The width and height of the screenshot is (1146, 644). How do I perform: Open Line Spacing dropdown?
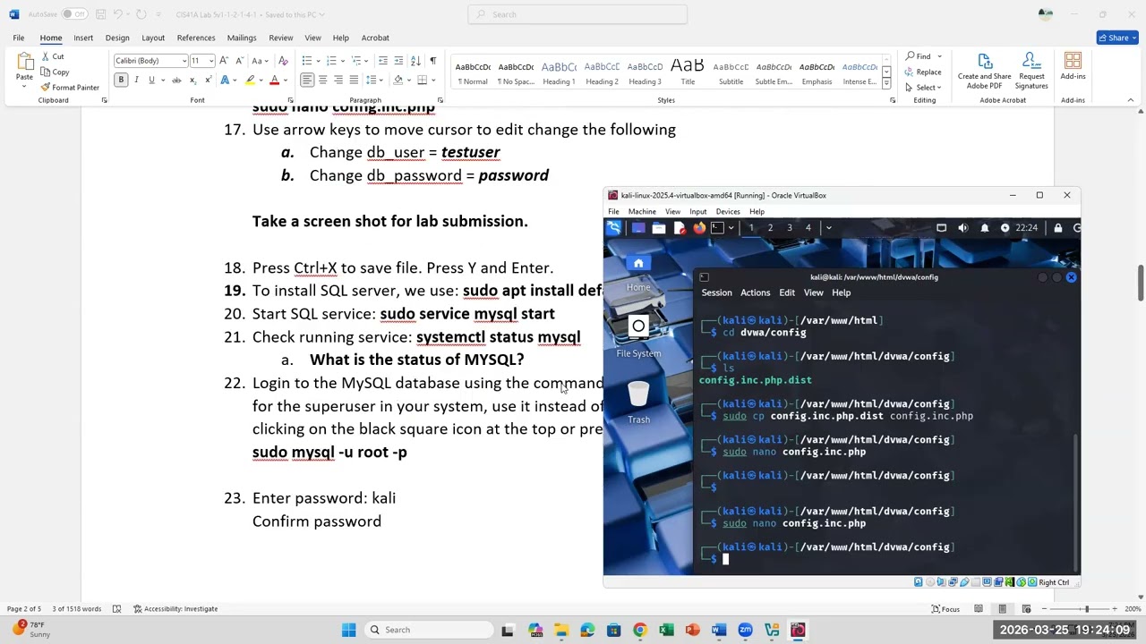(x=373, y=80)
